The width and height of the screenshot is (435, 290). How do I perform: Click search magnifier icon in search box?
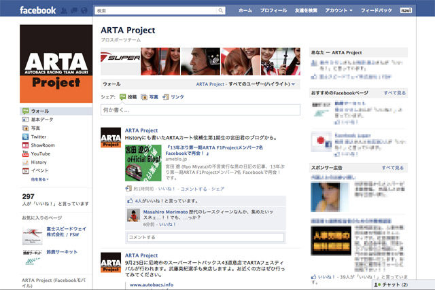221,12
